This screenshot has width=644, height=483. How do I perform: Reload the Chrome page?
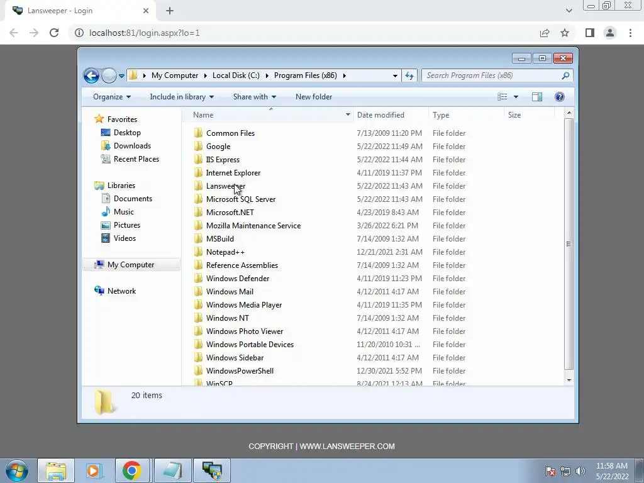point(54,33)
